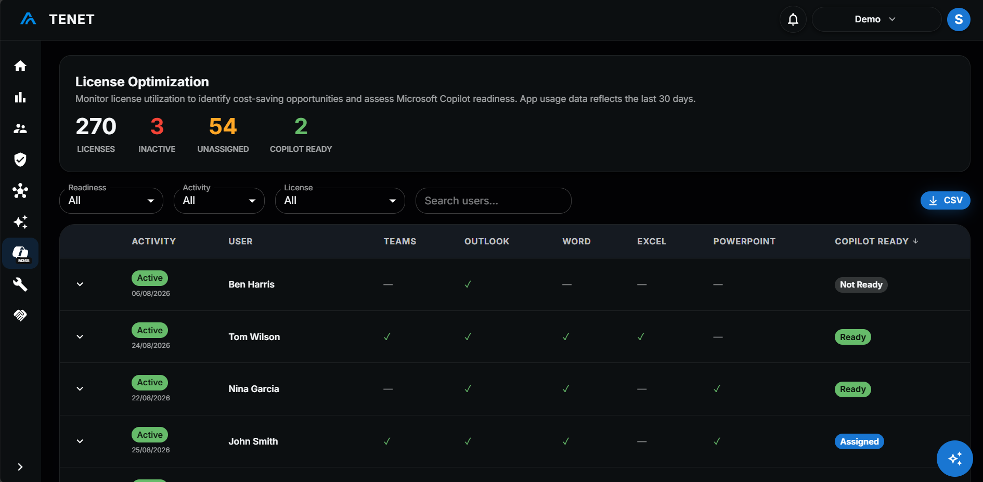Open the hub network sidebar icon
The width and height of the screenshot is (983, 482).
[20, 191]
